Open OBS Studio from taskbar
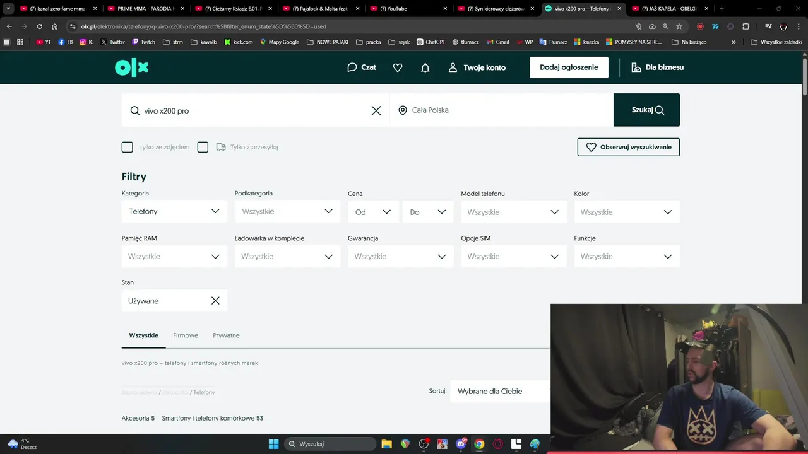 pyautogui.click(x=424, y=444)
